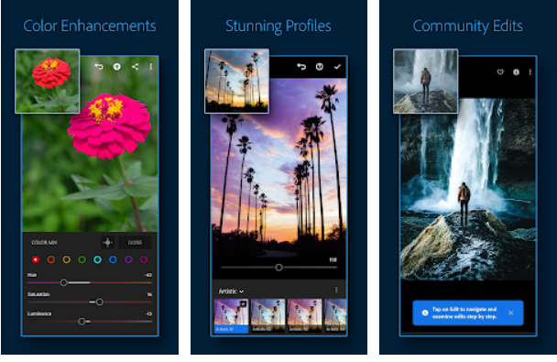The width and height of the screenshot is (557, 362).
Task: Select the red color mix circle
Action: point(36,259)
